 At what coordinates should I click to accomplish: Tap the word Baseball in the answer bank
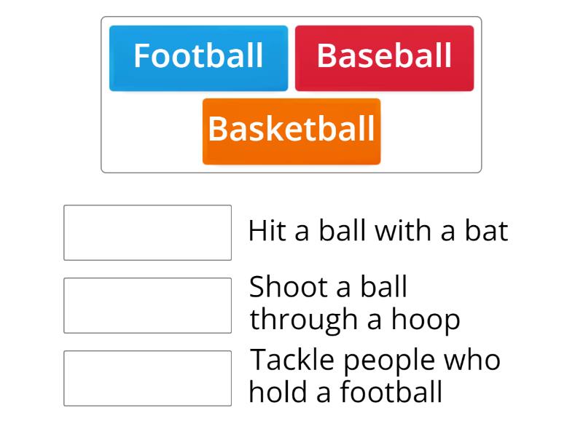(x=384, y=57)
